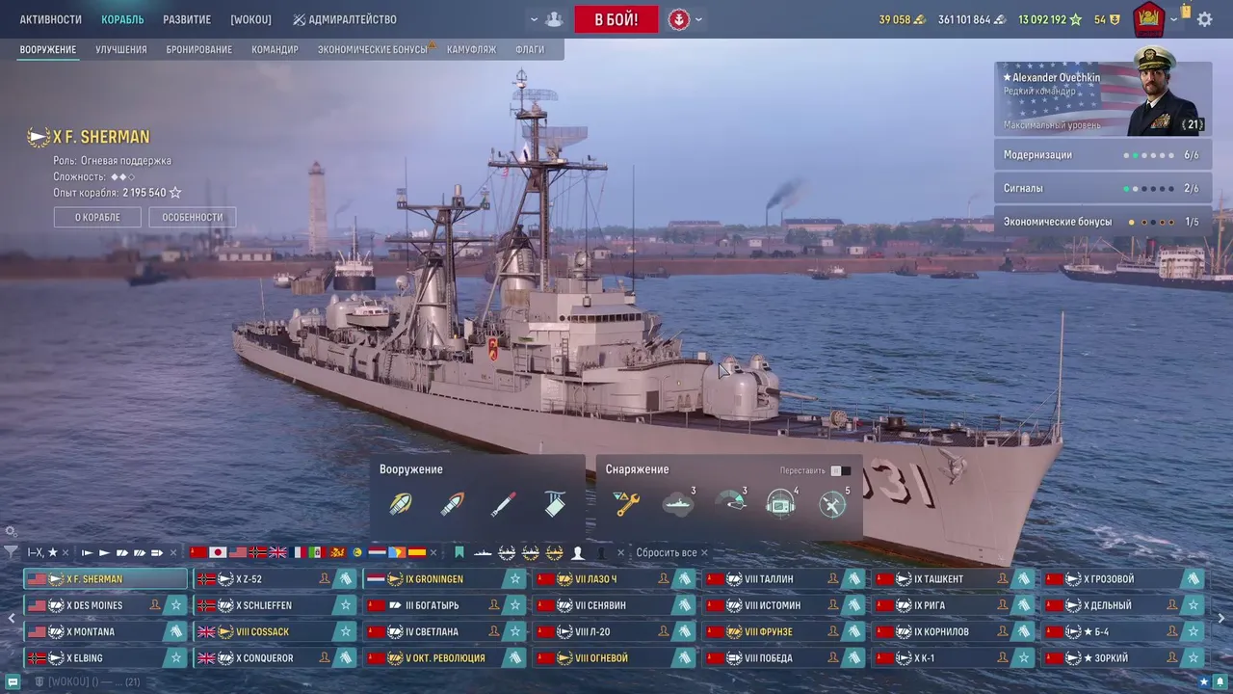Screen dimensions: 1233x694
Task: Toggle the Переставить switch
Action: [x=840, y=470]
